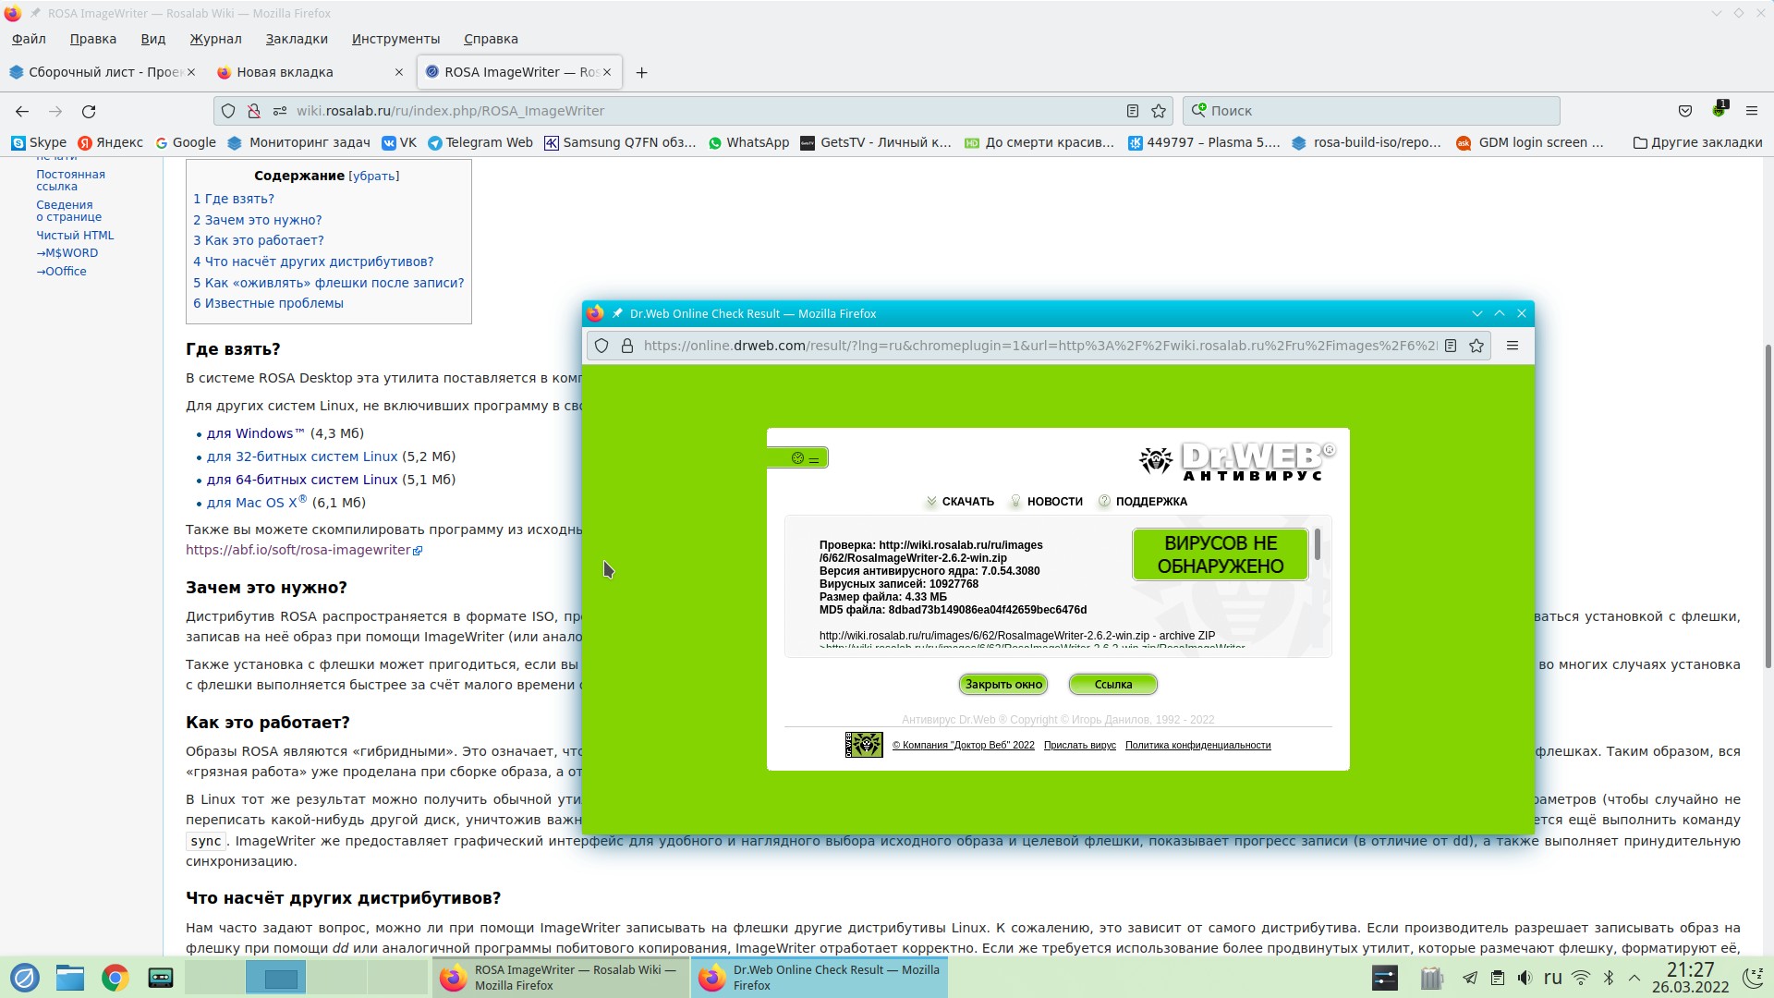Viewport: 1774px width, 998px height.
Task: Open the Pocket save icon in toolbar
Action: (1685, 111)
